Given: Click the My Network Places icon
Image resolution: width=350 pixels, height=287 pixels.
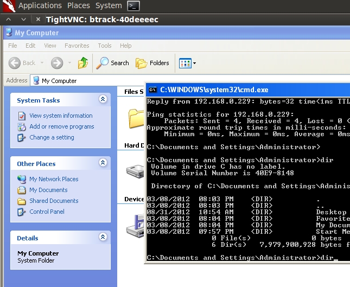Looking at the screenshot, I should coord(22,179).
